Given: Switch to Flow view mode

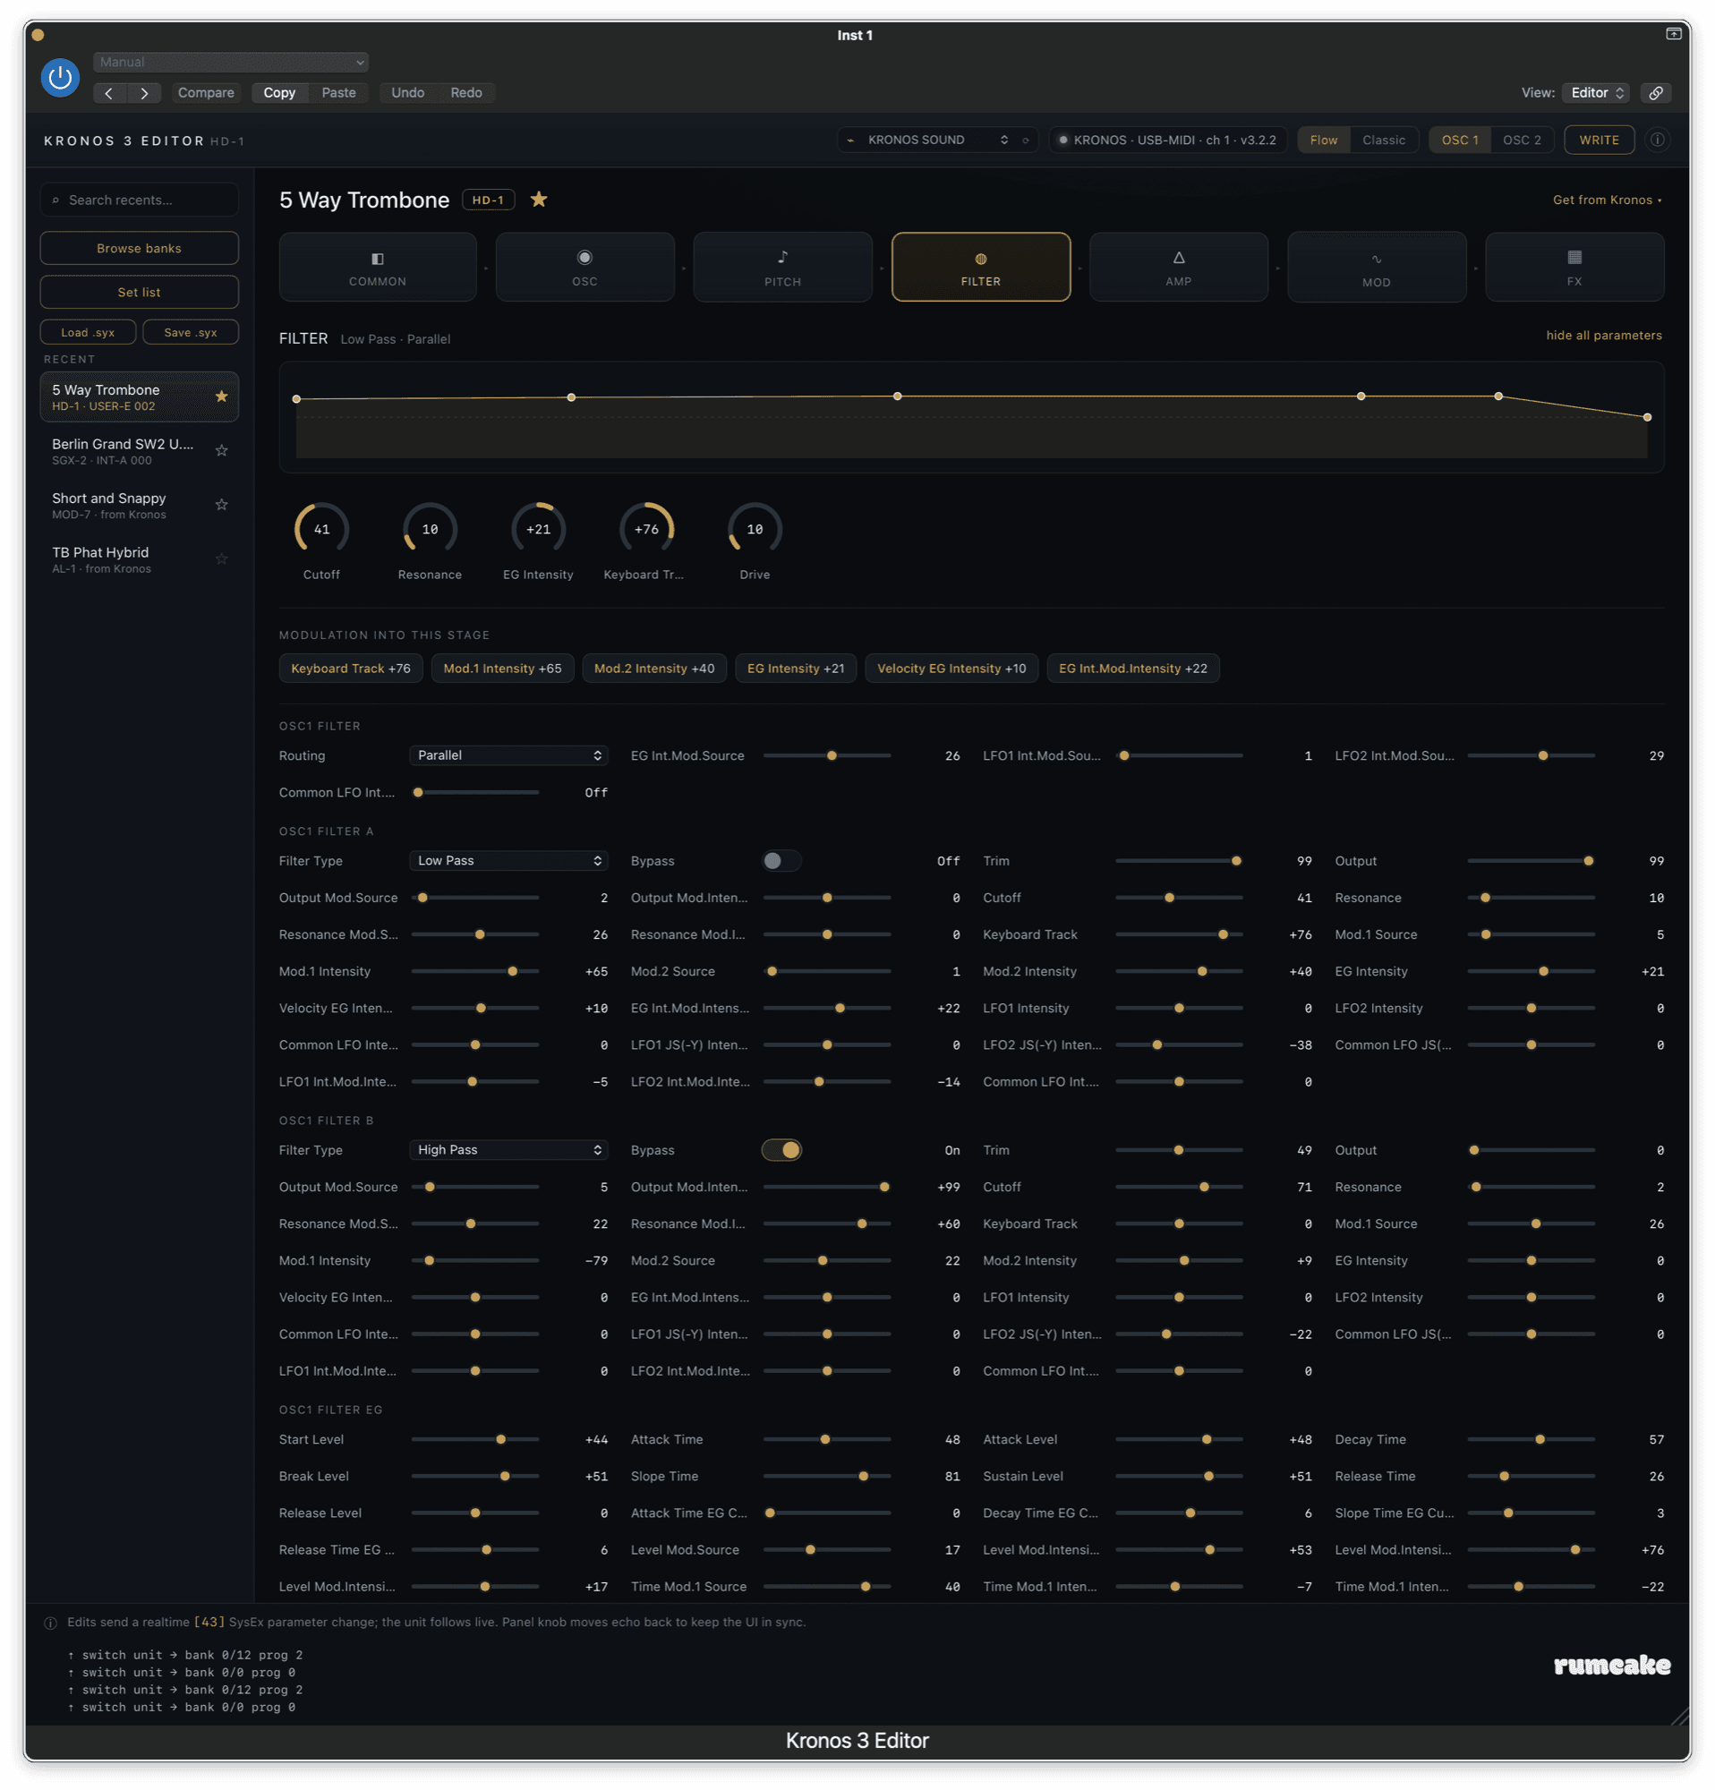Looking at the screenshot, I should pyautogui.click(x=1323, y=140).
